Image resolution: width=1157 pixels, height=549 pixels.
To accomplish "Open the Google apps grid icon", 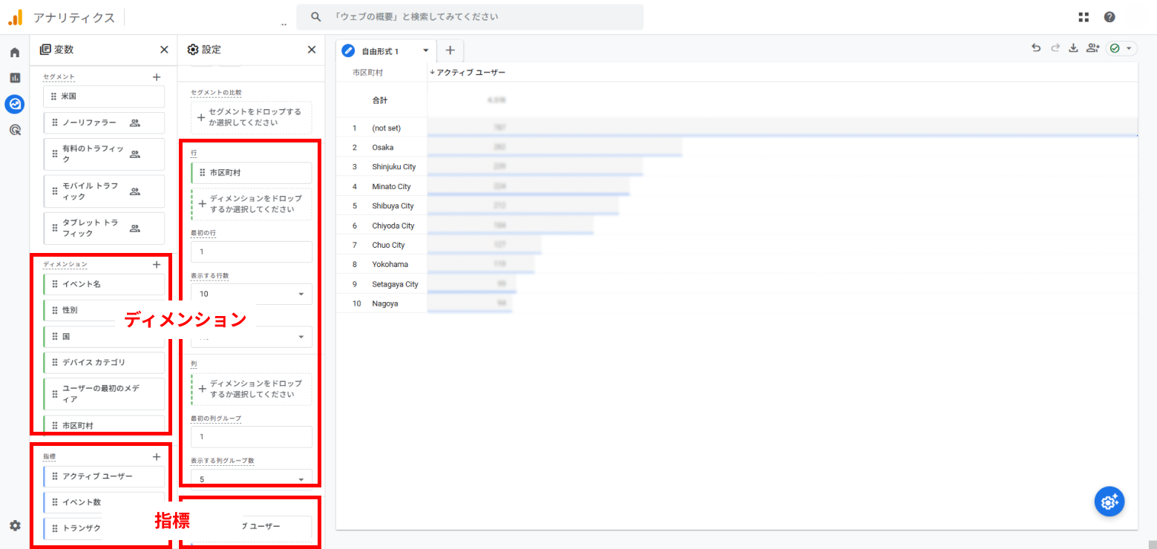I will pyautogui.click(x=1084, y=17).
